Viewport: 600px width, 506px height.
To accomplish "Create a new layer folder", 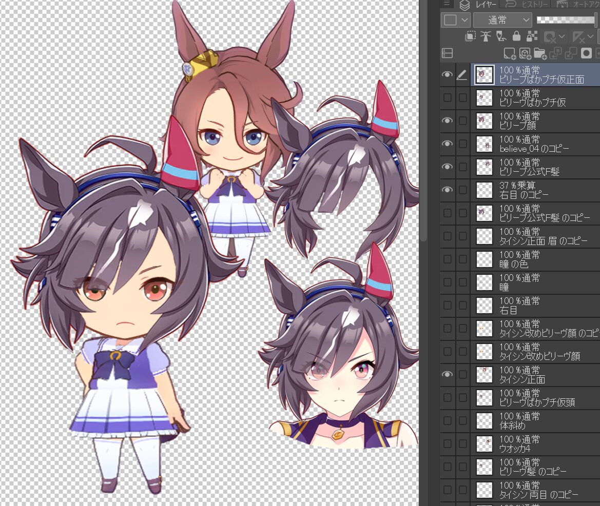I will click(x=540, y=53).
